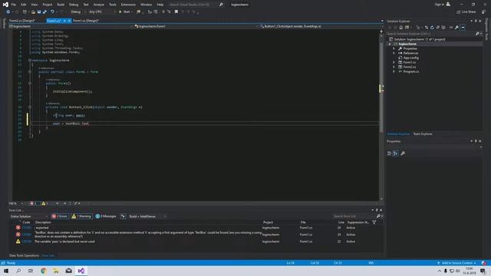Open the Windows Start menu
Screen dimensions: 491x276
click(x=6, y=271)
